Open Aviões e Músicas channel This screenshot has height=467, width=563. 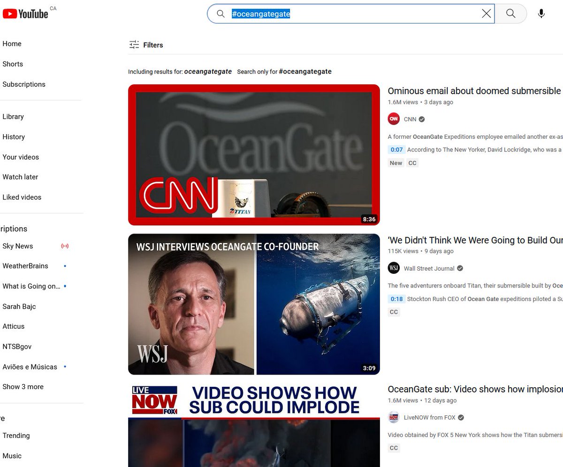pos(30,367)
